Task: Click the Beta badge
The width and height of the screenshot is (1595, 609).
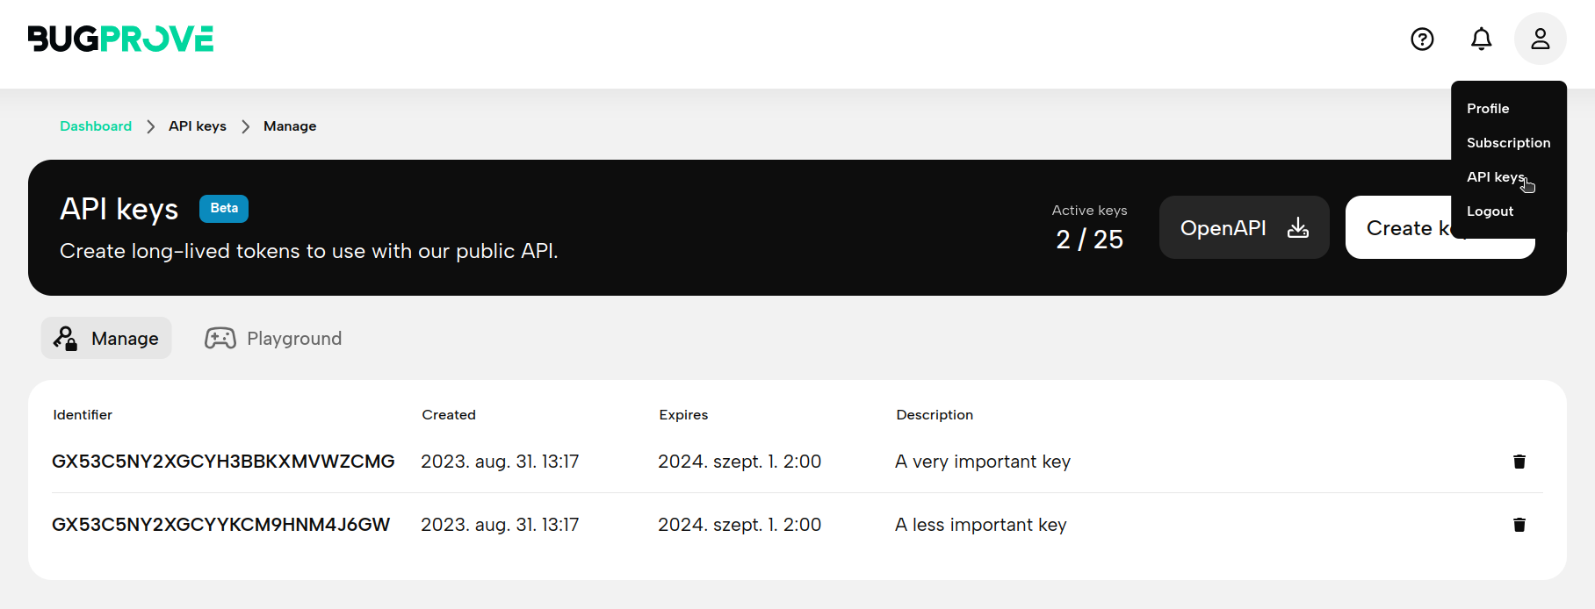Action: [224, 209]
